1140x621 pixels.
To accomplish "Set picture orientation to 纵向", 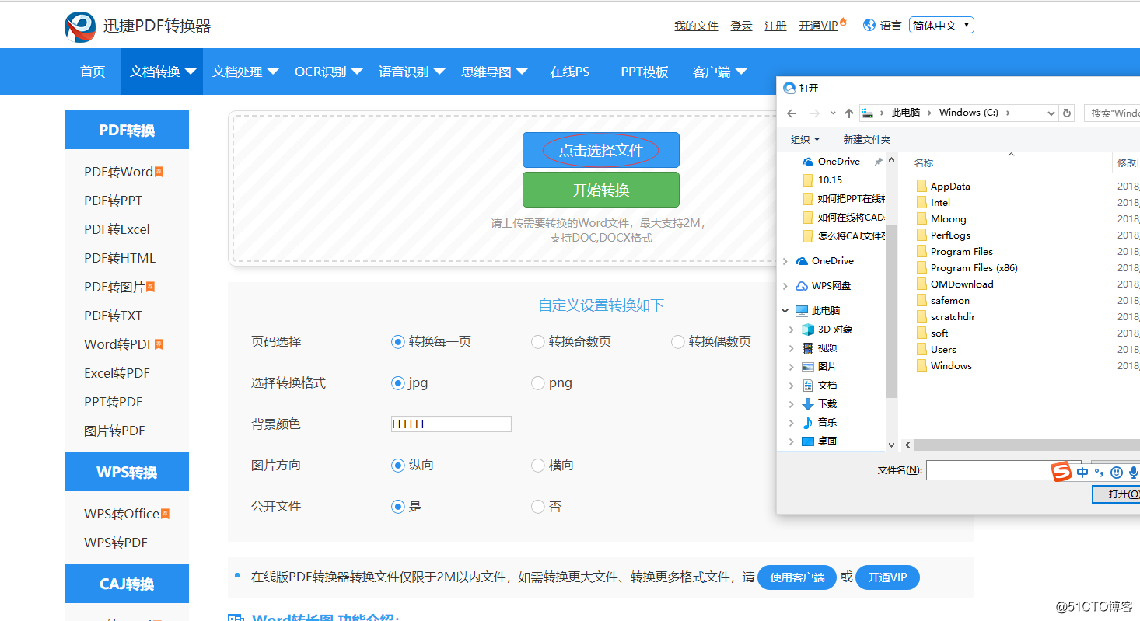I will click(398, 466).
